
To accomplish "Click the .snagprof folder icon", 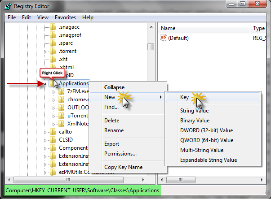I will click(x=53, y=35).
